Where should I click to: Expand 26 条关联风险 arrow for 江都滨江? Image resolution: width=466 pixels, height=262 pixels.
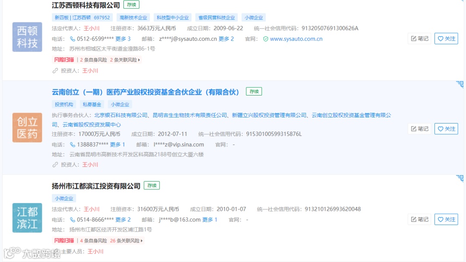142,240
